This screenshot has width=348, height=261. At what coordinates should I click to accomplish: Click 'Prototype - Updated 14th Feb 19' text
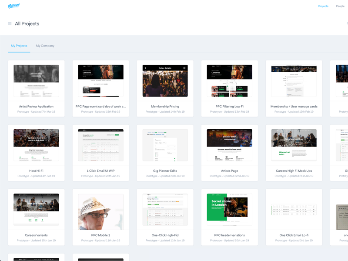(165, 112)
